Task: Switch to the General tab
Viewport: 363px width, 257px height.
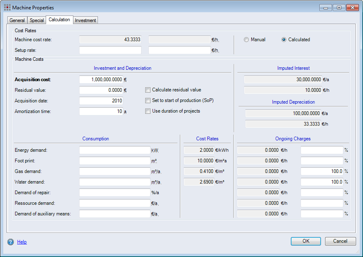Action: (17, 20)
